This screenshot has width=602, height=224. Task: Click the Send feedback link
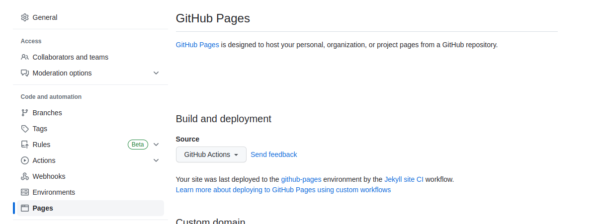[x=274, y=154]
